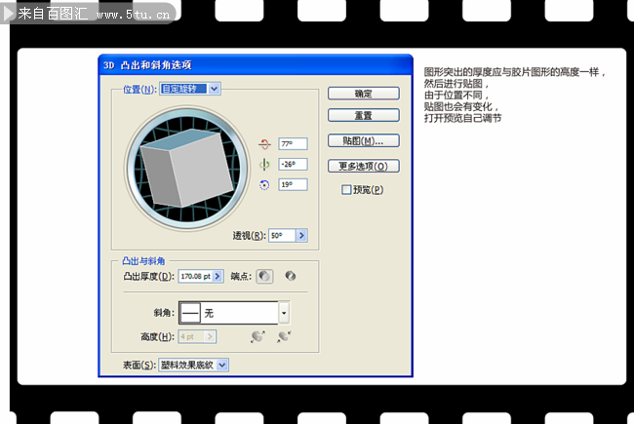Viewport: 634px width, 424px height.
Task: Open the 斜角 bevel dropdown arrow
Action: tap(284, 313)
